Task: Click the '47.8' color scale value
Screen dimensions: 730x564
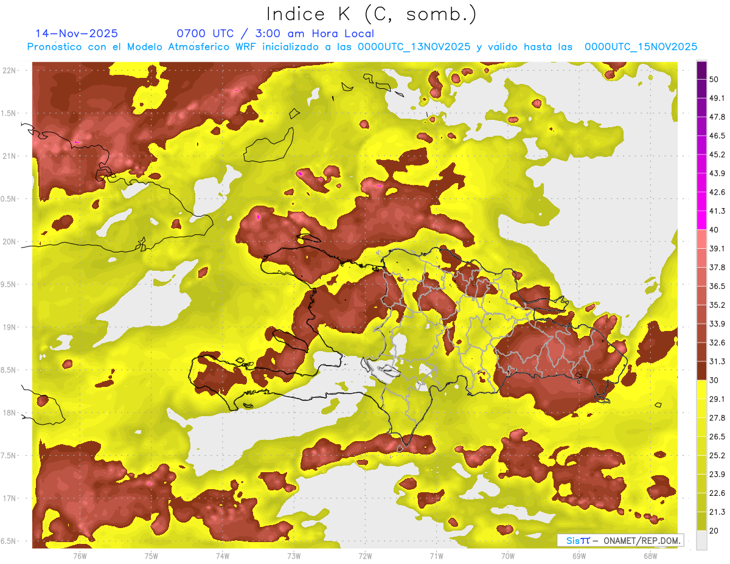Action: (x=717, y=117)
